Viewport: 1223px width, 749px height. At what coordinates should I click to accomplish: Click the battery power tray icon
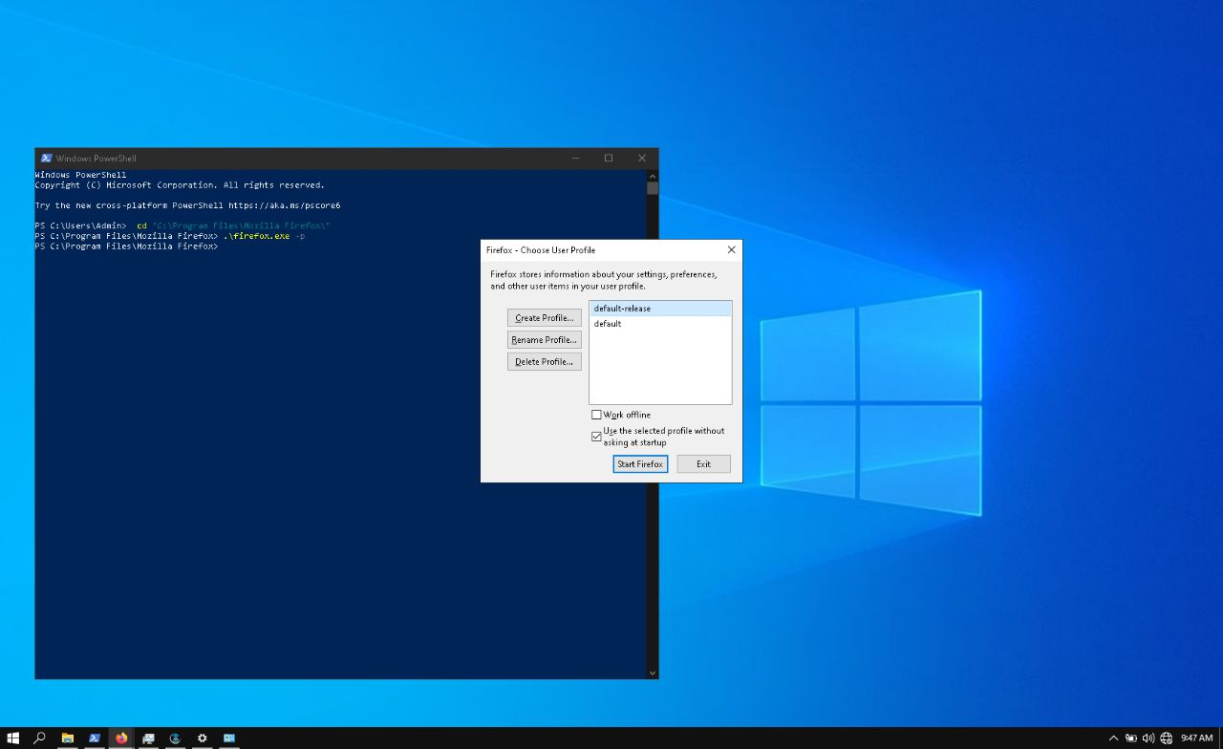[1131, 738]
